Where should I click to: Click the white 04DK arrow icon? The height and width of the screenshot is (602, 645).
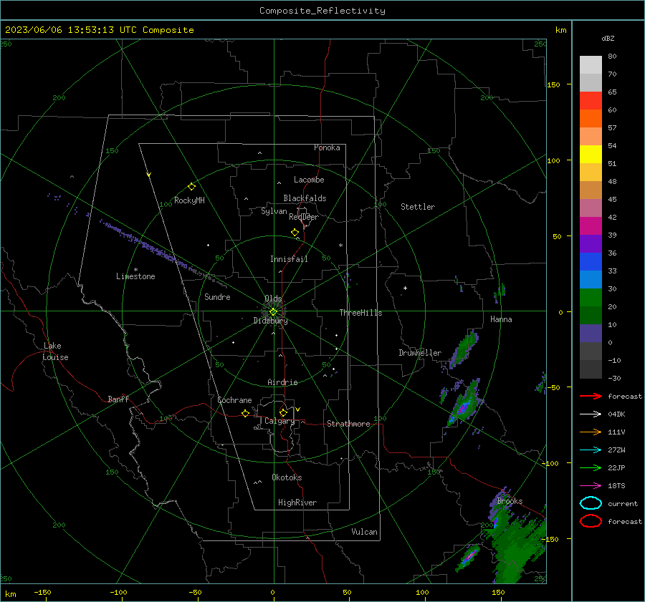[x=591, y=414]
